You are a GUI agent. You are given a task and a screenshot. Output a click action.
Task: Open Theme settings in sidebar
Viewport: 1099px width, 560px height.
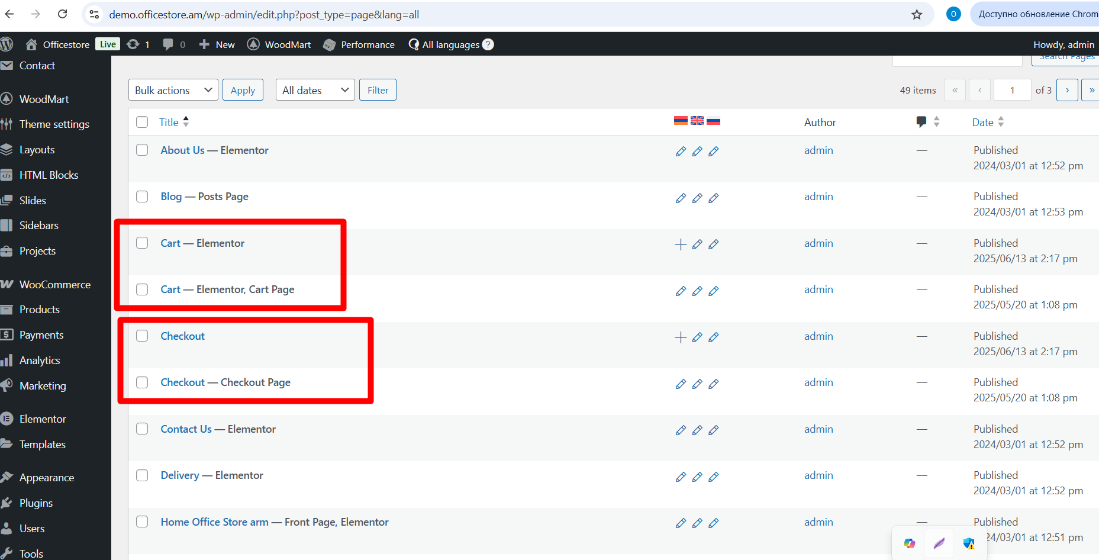(x=55, y=124)
